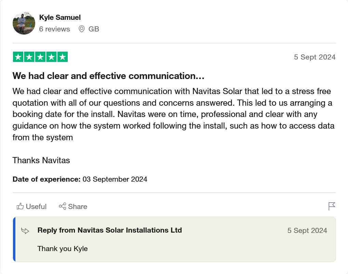Click the 'Thanks Navitas' line in review
The width and height of the screenshot is (348, 274).
click(41, 160)
